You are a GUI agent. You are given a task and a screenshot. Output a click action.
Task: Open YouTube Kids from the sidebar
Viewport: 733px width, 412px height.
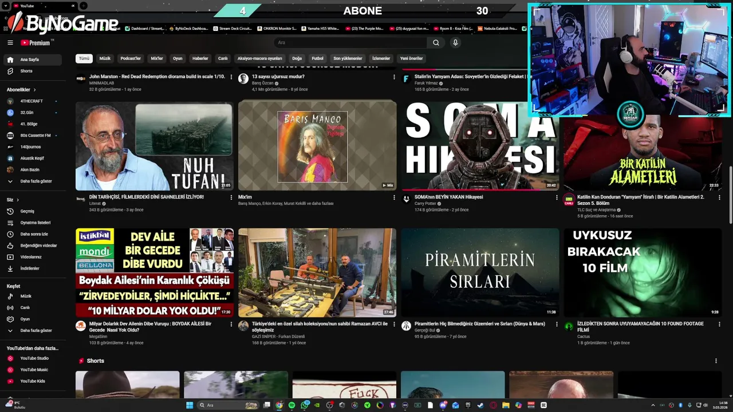(33, 381)
